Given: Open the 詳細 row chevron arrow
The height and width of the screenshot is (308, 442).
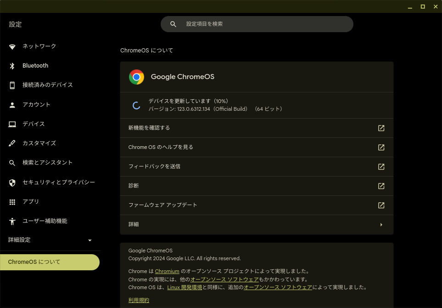Looking at the screenshot, I should [x=381, y=225].
